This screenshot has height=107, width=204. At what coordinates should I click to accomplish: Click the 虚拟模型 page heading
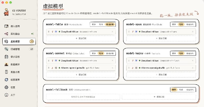point(53,6)
